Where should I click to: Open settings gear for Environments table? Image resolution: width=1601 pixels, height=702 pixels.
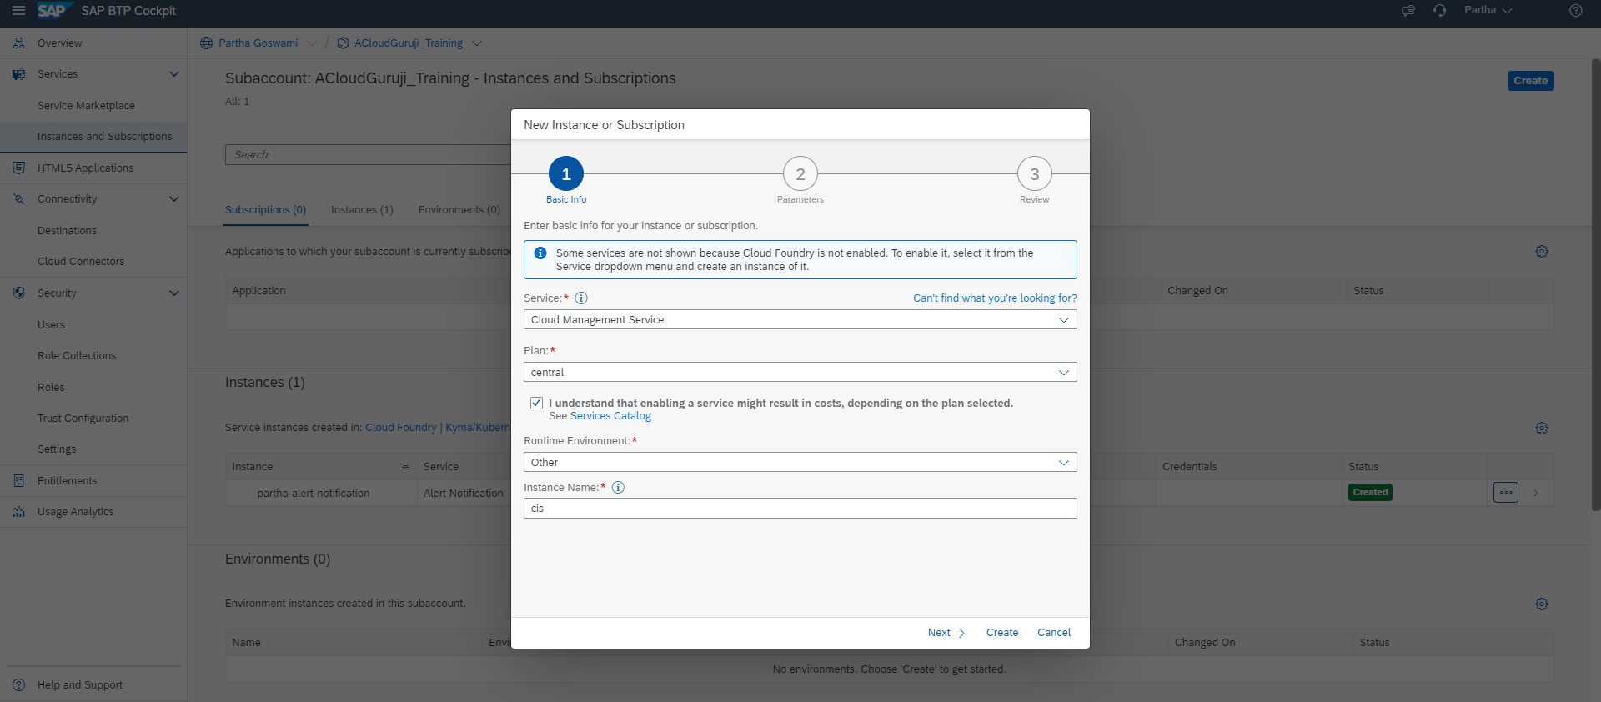tap(1541, 604)
